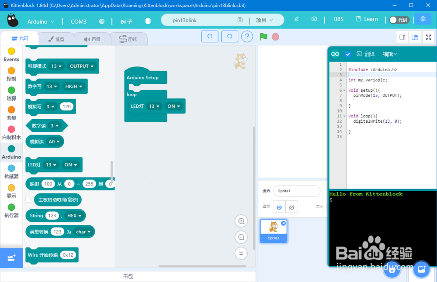Click the pin13blink project name field
Viewport: 437px width, 282px height.
click(199, 20)
